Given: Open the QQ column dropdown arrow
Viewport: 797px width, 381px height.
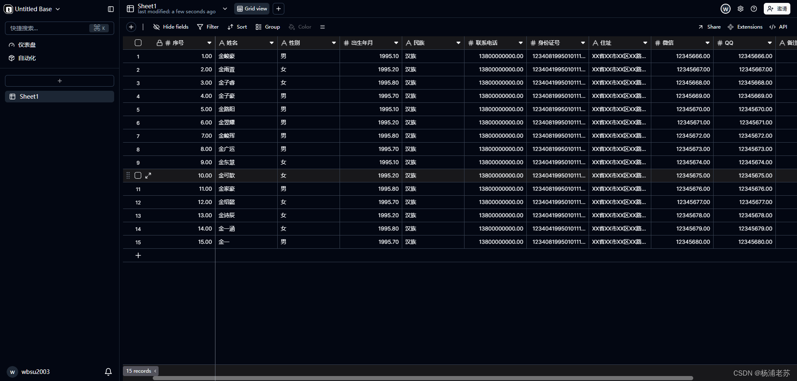Looking at the screenshot, I should 770,43.
